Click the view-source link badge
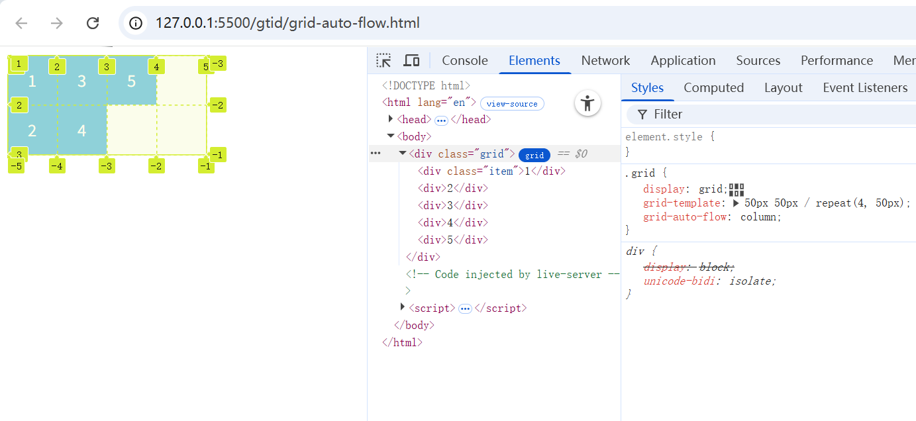 (x=512, y=104)
